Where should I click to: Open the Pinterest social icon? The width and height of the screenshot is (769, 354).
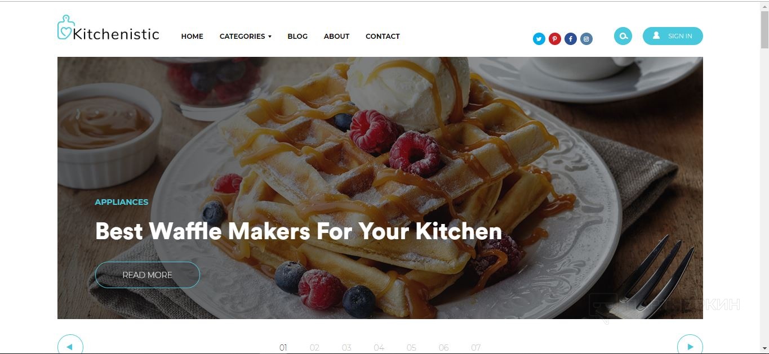click(555, 39)
